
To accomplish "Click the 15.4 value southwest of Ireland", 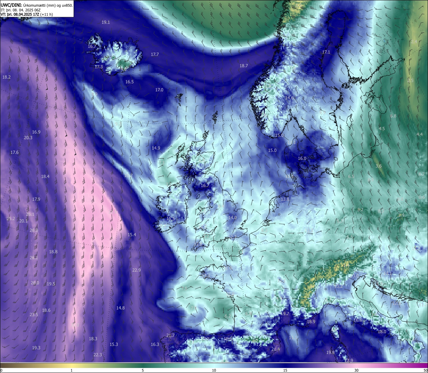I will pos(132,235).
